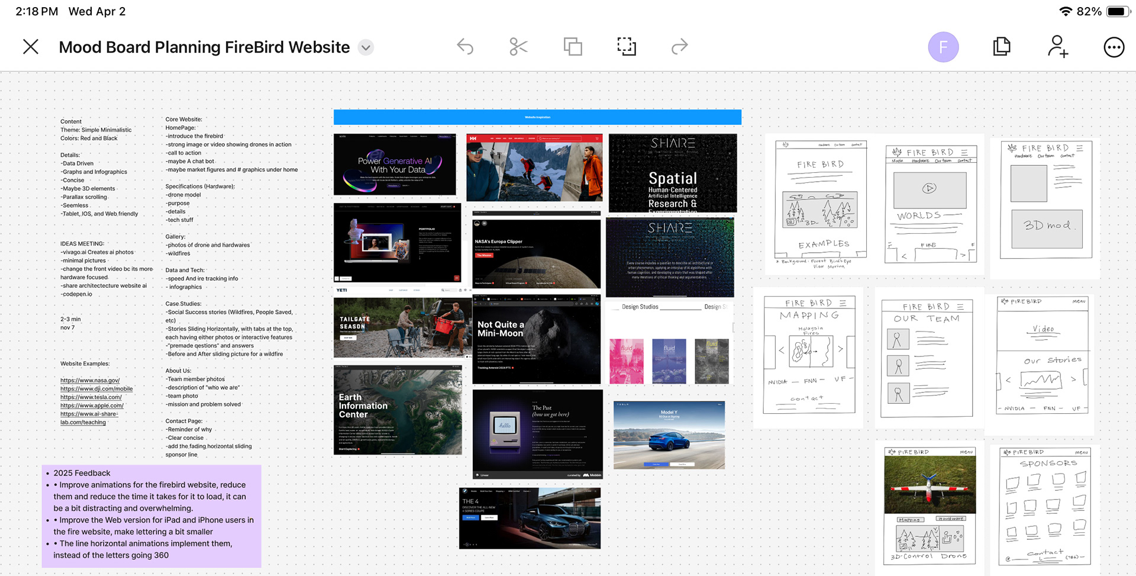Screen dimensions: 1136x576
Task: Open the https://www.nasa.gov/ link
Action: tap(90, 380)
